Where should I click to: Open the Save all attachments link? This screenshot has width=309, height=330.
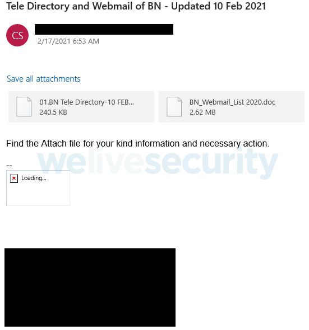tap(44, 79)
